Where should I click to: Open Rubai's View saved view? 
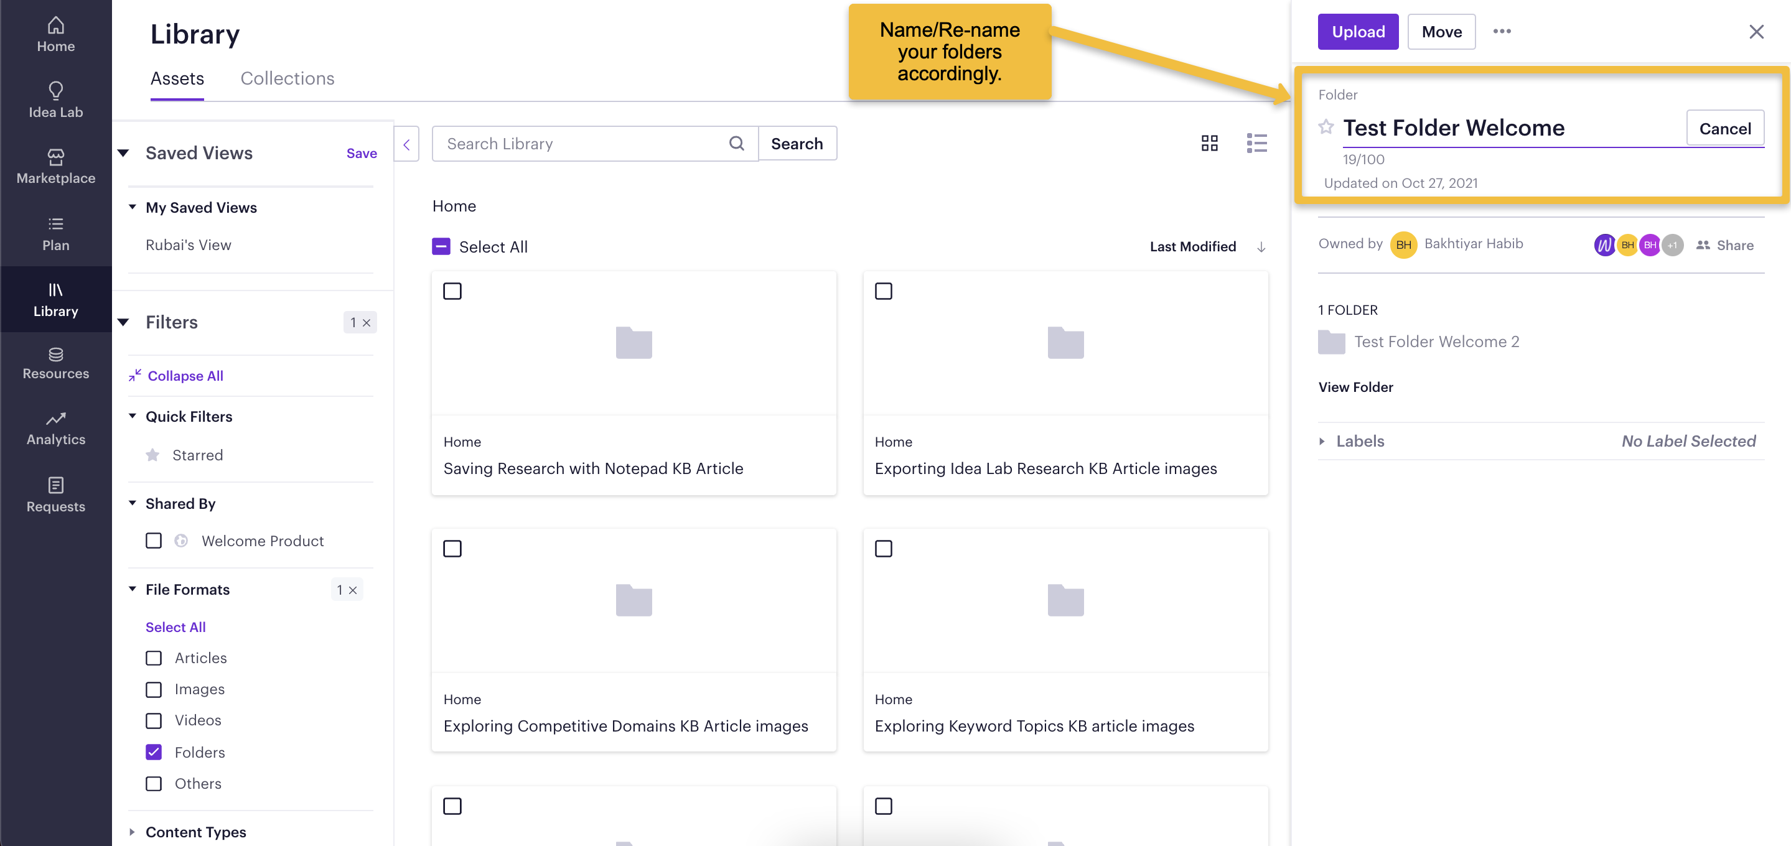189,244
